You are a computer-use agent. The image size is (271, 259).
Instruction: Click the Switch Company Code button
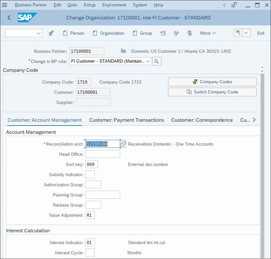pos(212,92)
